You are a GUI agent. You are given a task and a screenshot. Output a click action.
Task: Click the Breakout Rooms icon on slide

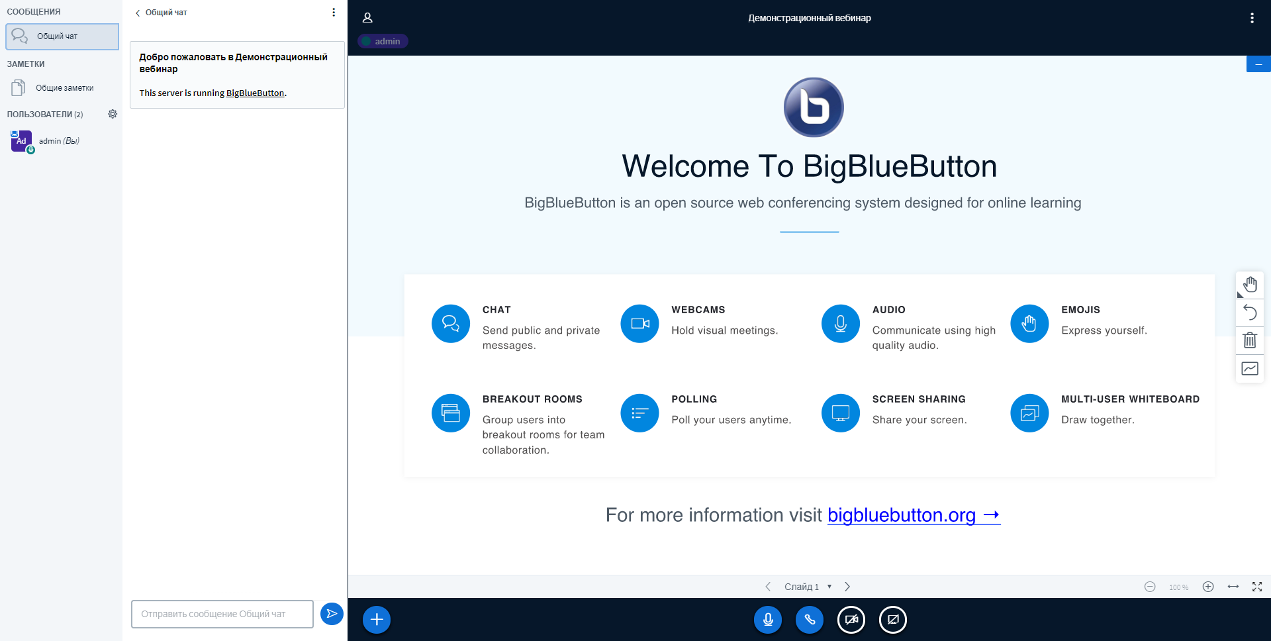(451, 413)
